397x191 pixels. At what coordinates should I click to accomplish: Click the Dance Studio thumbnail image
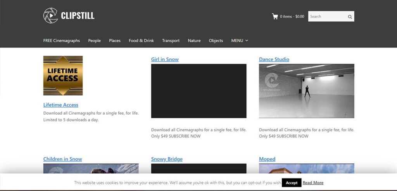[x=306, y=91]
